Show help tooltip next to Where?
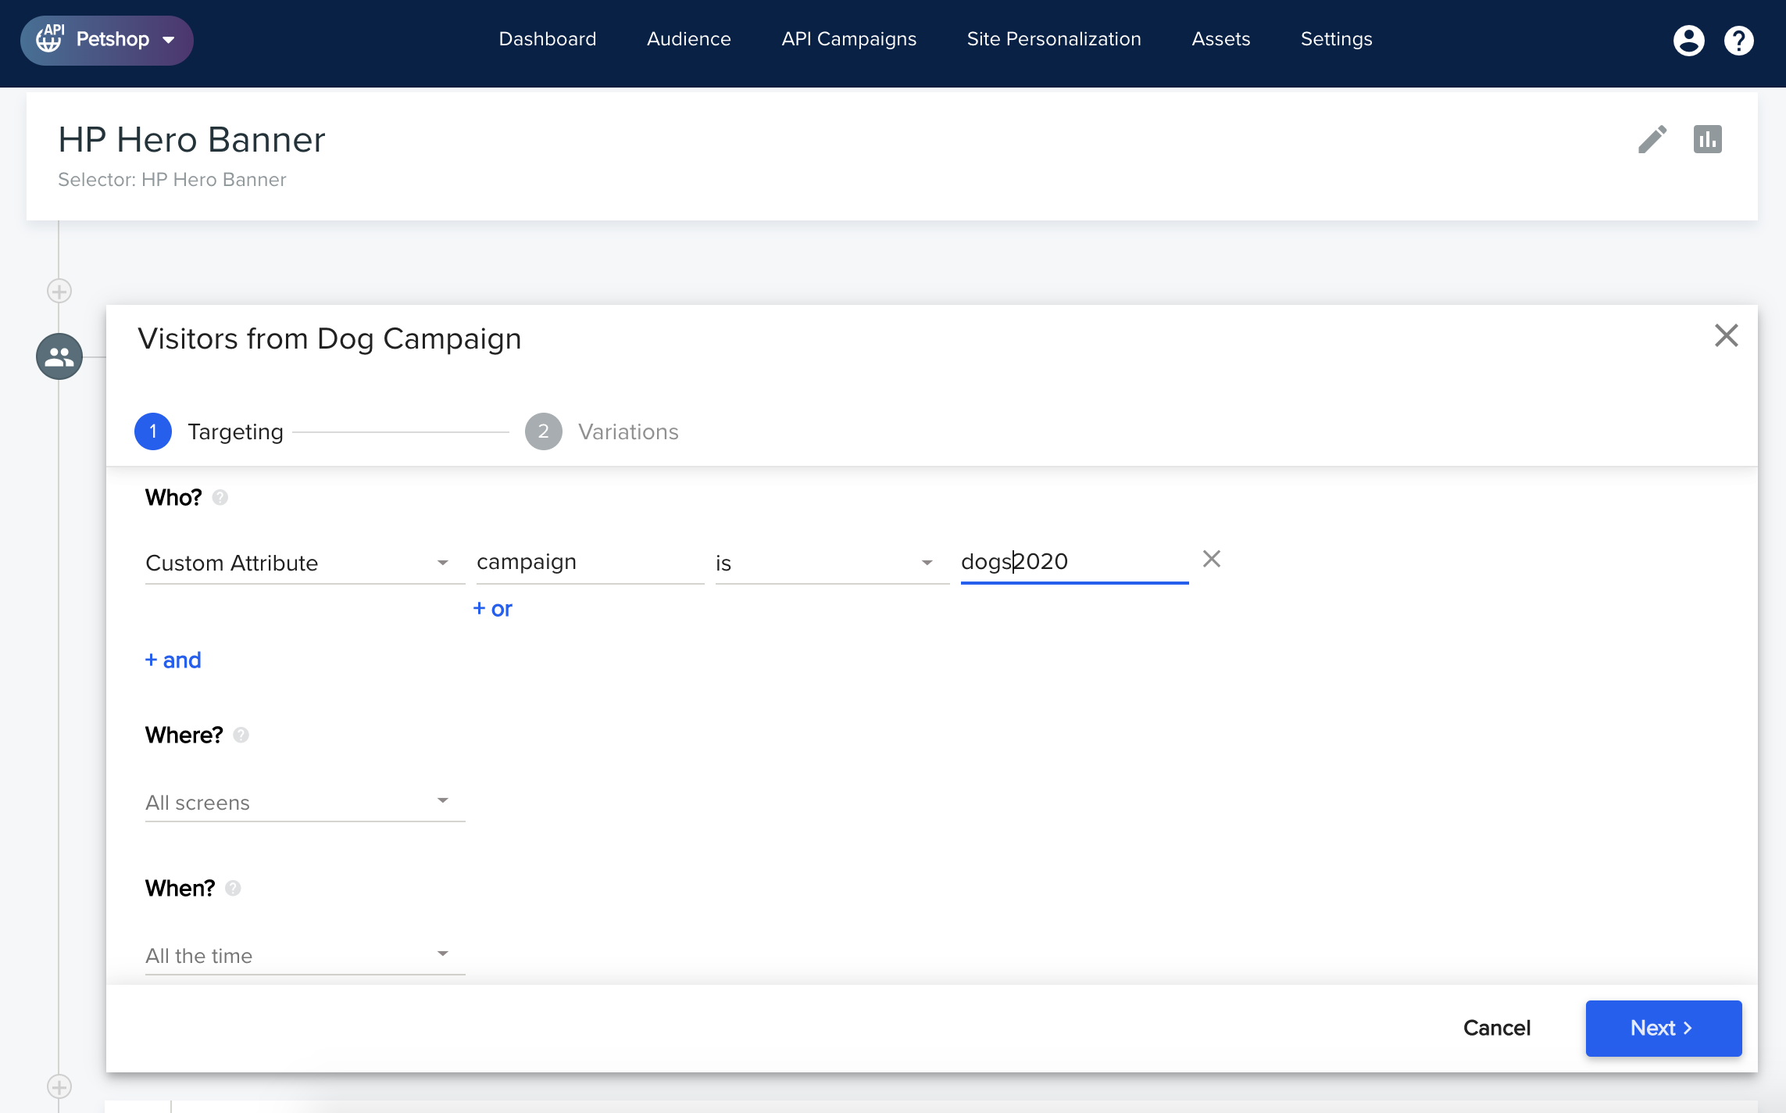The image size is (1786, 1113). (241, 735)
